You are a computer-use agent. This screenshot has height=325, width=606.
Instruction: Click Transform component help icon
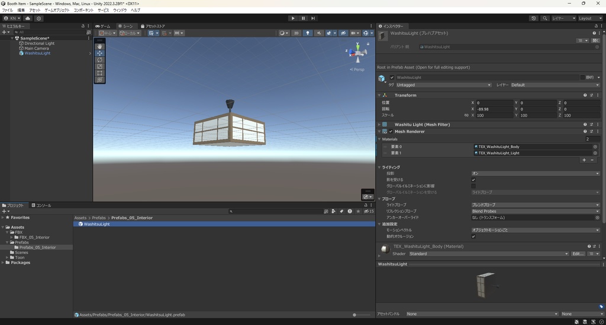[x=585, y=95]
